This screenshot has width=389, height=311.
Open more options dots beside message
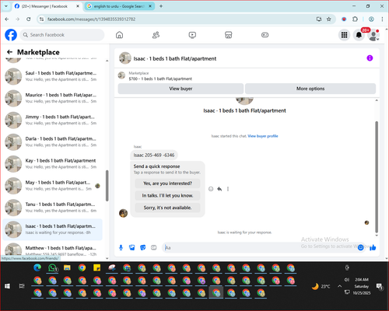point(228,189)
